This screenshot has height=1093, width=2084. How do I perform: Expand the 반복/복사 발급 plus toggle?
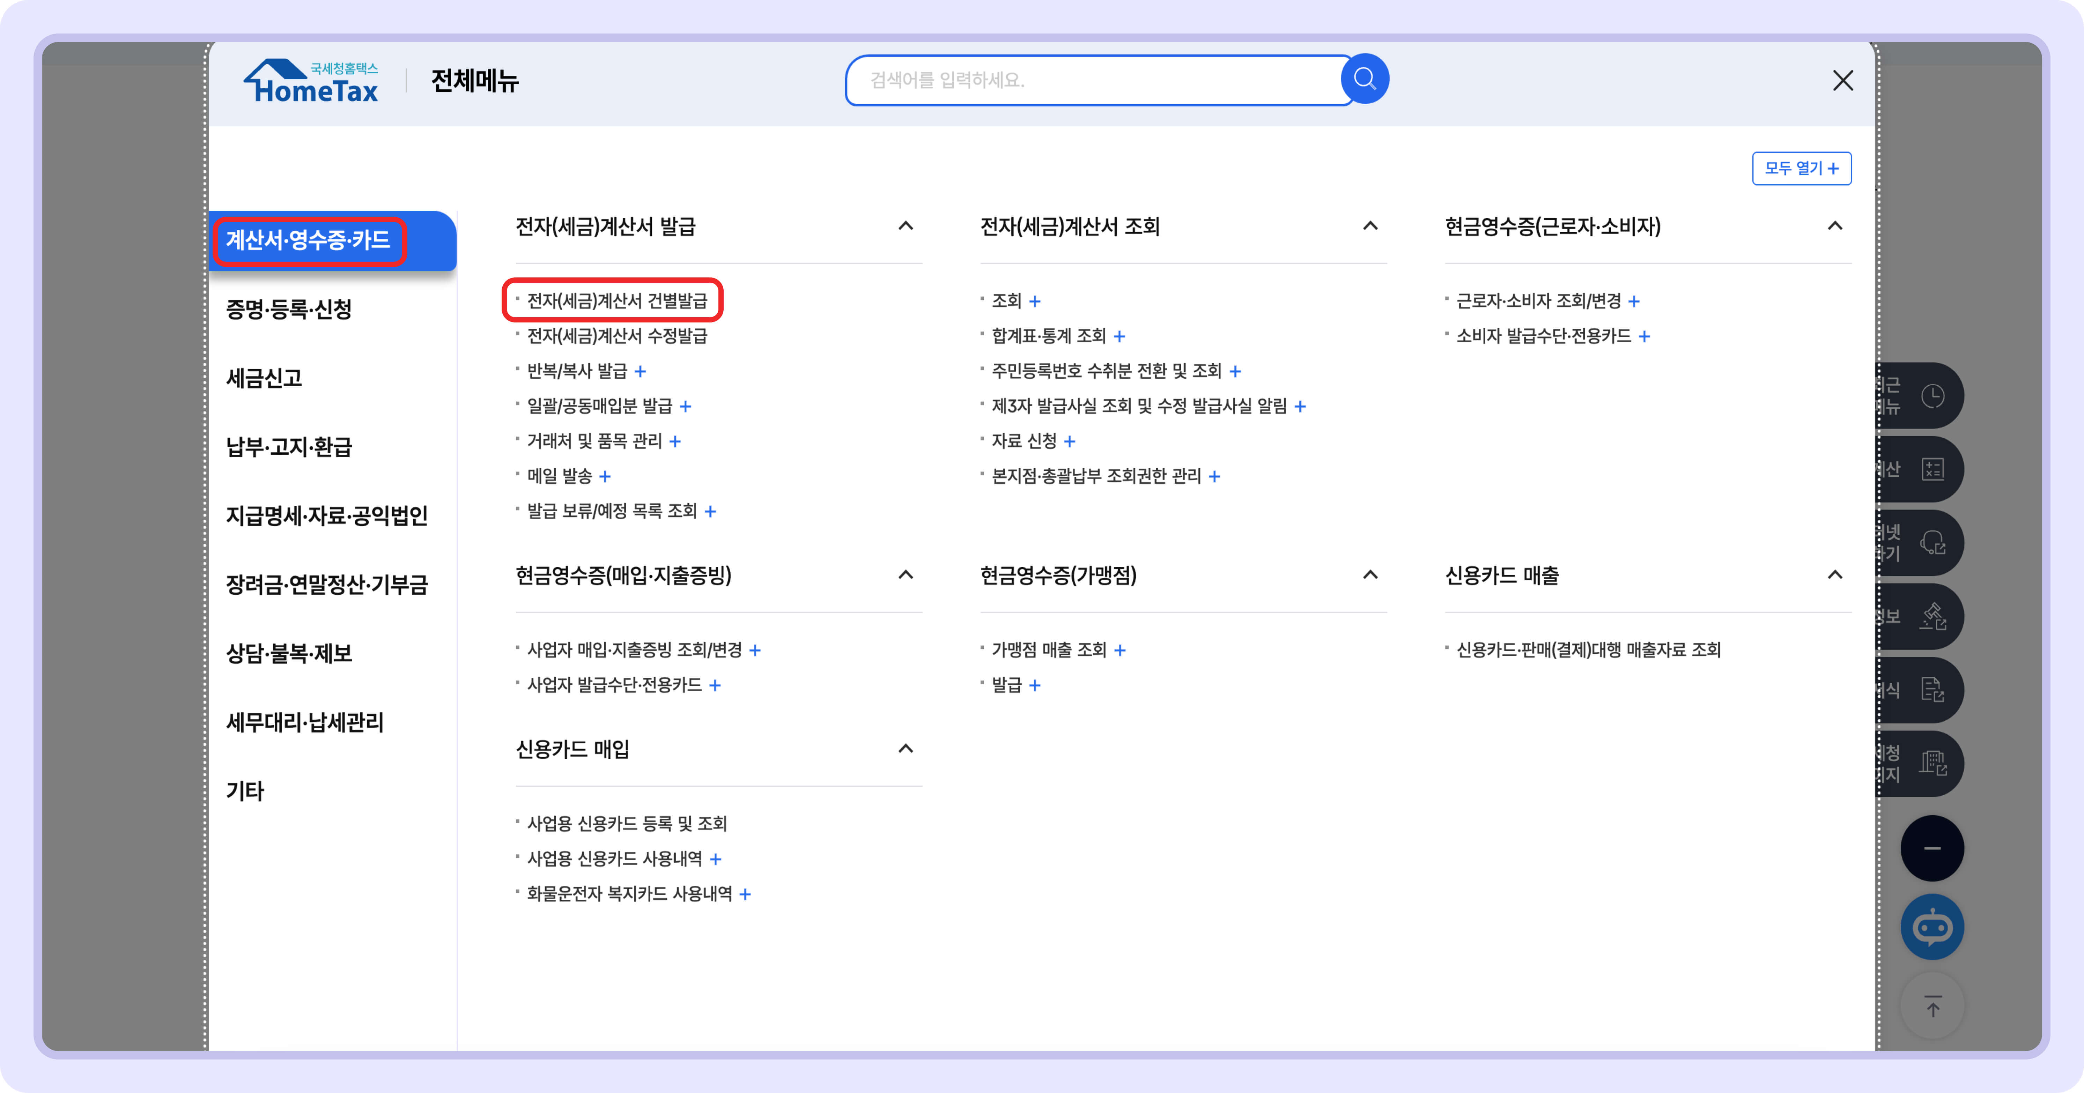pyautogui.click(x=640, y=371)
